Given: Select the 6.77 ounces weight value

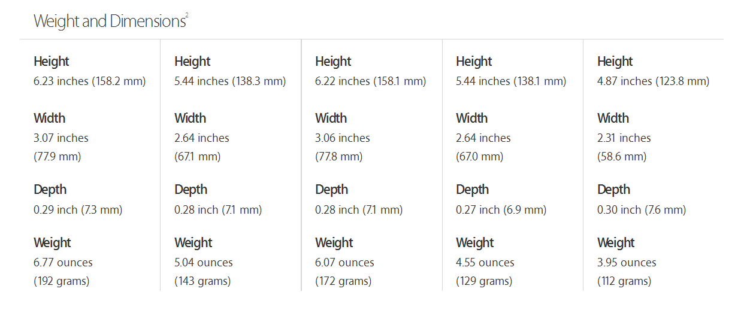Looking at the screenshot, I should click(x=63, y=262).
